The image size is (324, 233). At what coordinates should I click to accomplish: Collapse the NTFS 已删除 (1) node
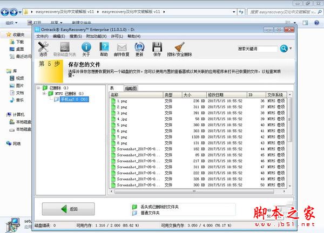pos(44,93)
